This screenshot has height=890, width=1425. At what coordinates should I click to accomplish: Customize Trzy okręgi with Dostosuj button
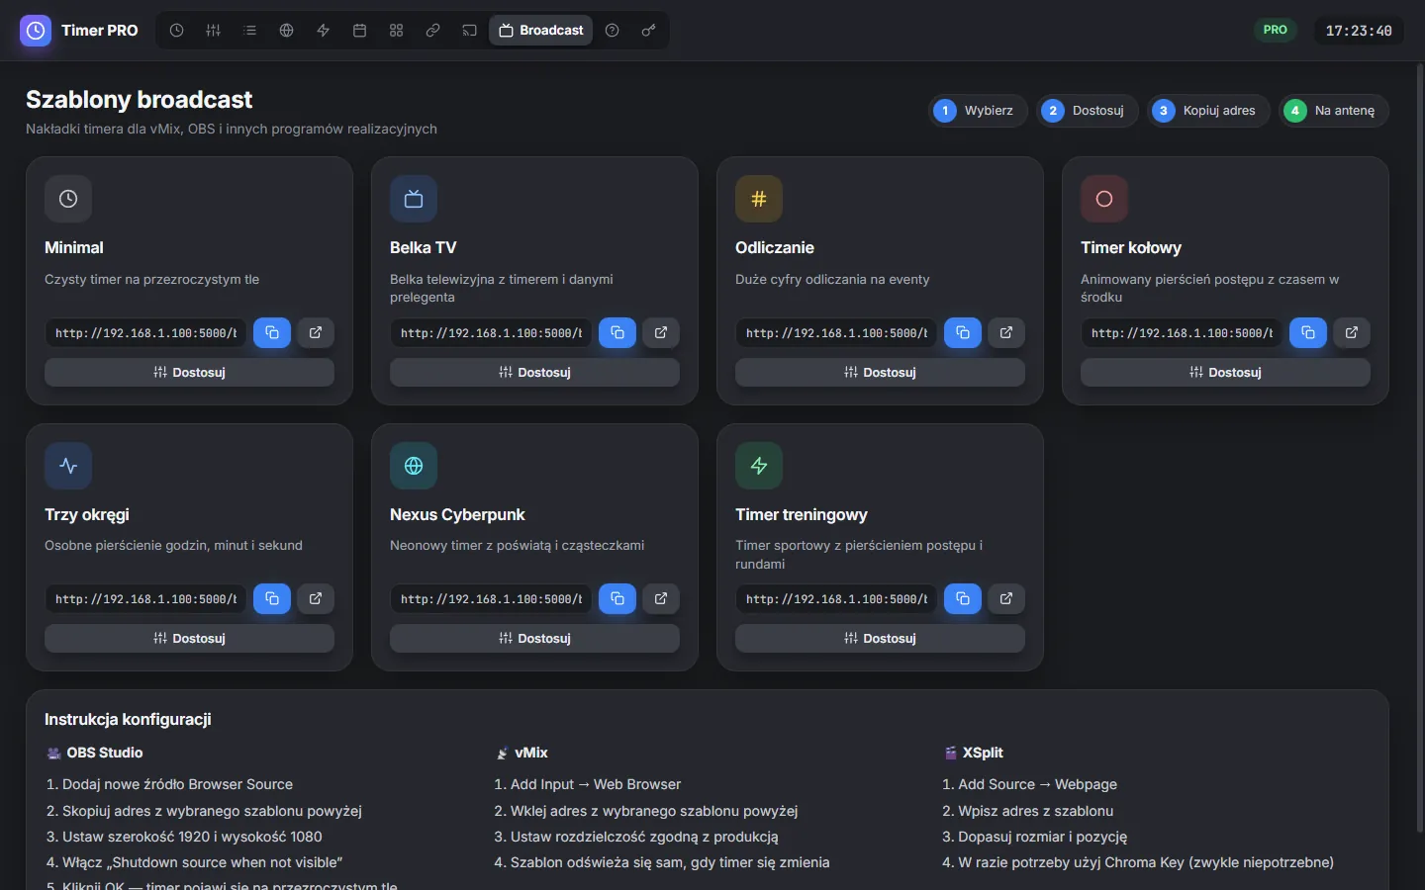click(189, 639)
